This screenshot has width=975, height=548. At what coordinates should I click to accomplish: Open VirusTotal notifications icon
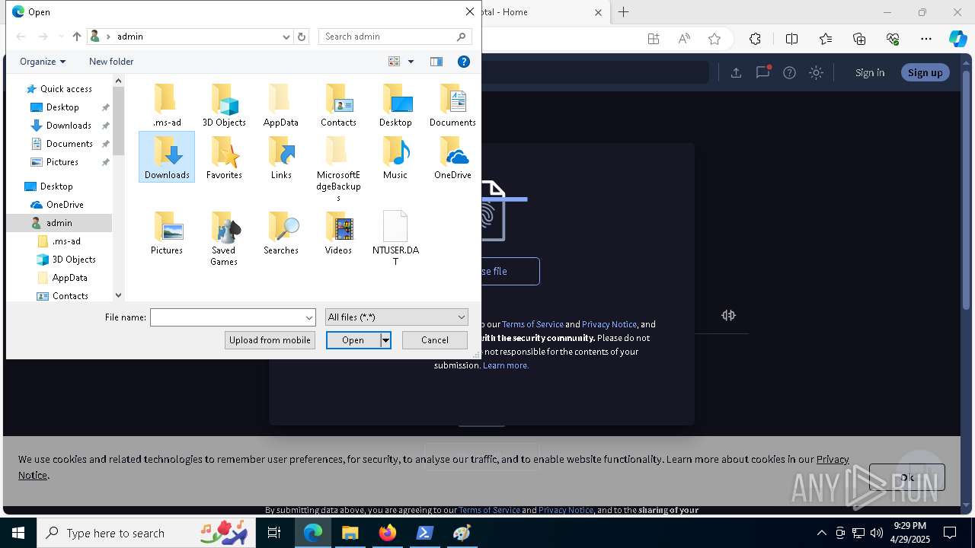(x=762, y=72)
